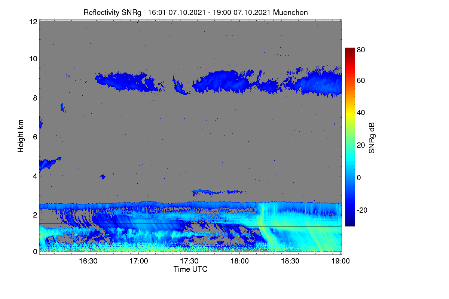Click the 17:00 time tick label
The height and width of the screenshot is (299, 449).
pyautogui.click(x=139, y=261)
